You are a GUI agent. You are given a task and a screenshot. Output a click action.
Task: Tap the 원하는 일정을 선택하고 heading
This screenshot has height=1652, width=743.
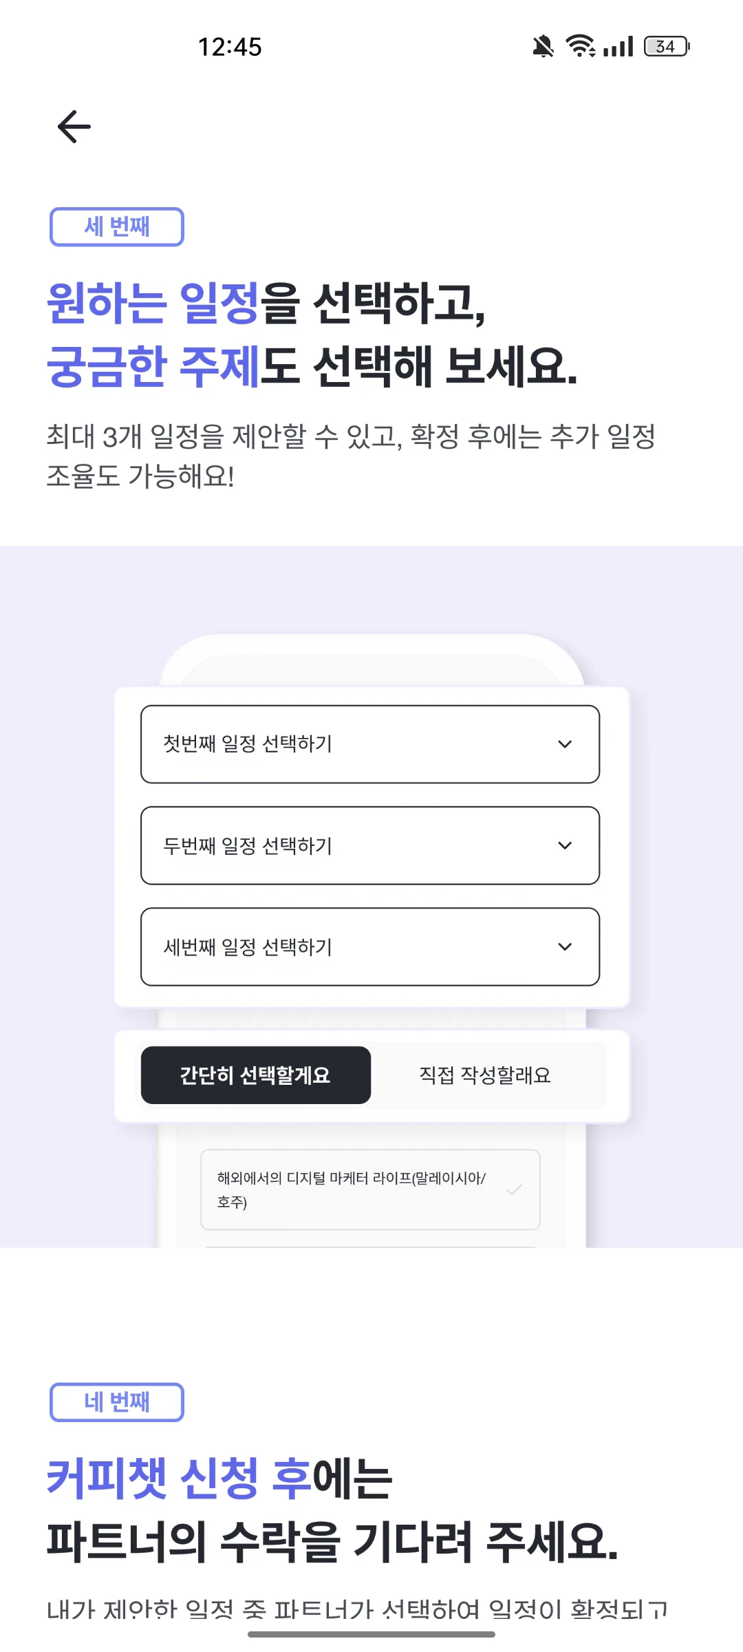(266, 303)
